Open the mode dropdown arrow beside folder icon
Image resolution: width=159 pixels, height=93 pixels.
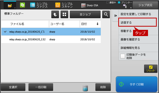click(x=15, y=8)
